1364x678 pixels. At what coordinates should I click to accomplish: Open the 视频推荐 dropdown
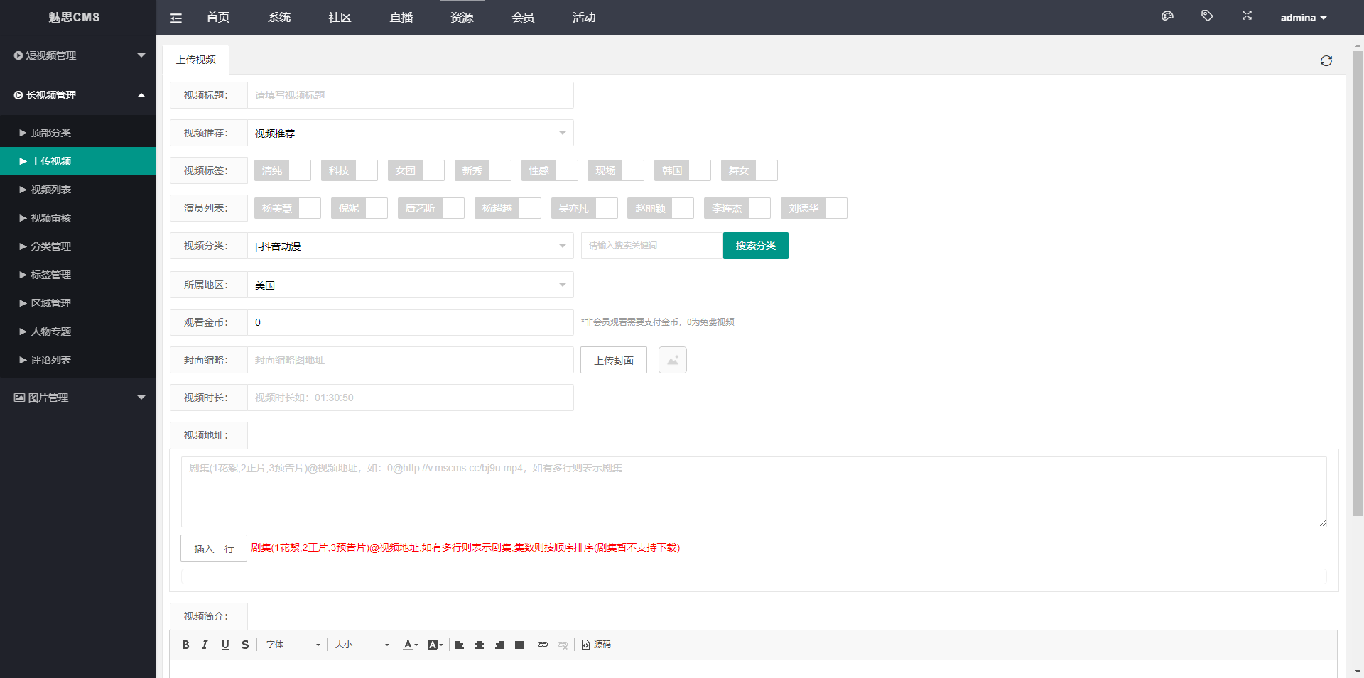411,133
